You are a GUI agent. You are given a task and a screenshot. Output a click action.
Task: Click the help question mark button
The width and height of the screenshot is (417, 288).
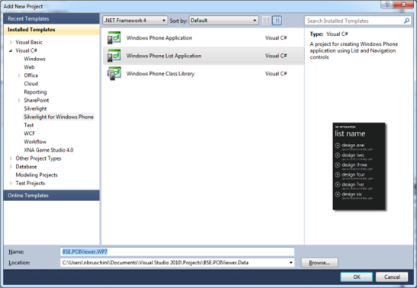(x=387, y=5)
